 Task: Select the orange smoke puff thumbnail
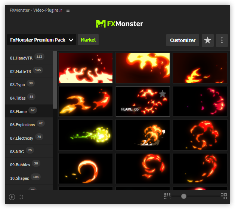click(x=143, y=135)
